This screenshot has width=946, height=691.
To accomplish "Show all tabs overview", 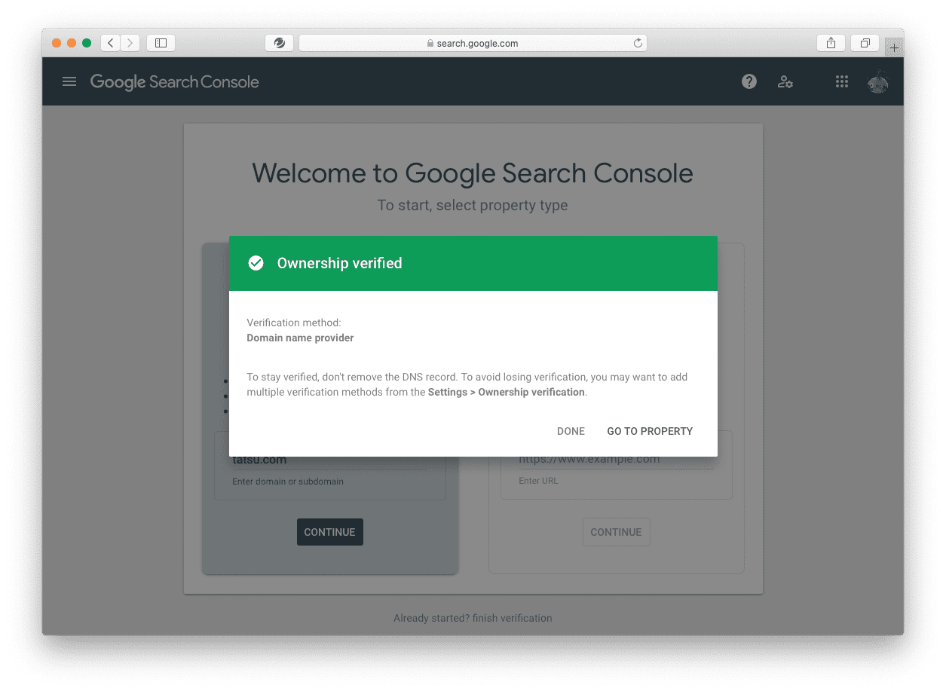I will pos(865,43).
